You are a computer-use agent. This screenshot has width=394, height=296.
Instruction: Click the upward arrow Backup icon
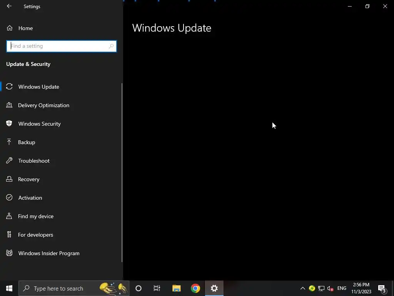click(9, 142)
